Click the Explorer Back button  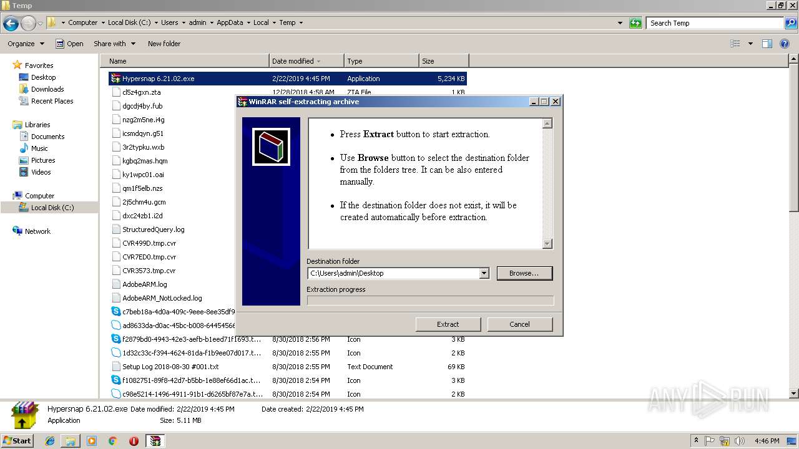(x=11, y=23)
